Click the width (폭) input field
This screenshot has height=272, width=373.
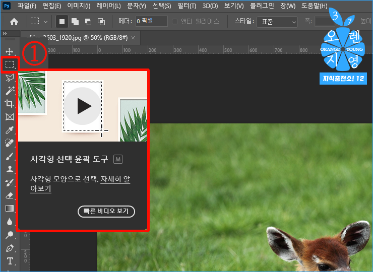point(325,21)
